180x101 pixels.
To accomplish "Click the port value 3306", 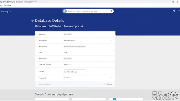I will click(66, 52).
